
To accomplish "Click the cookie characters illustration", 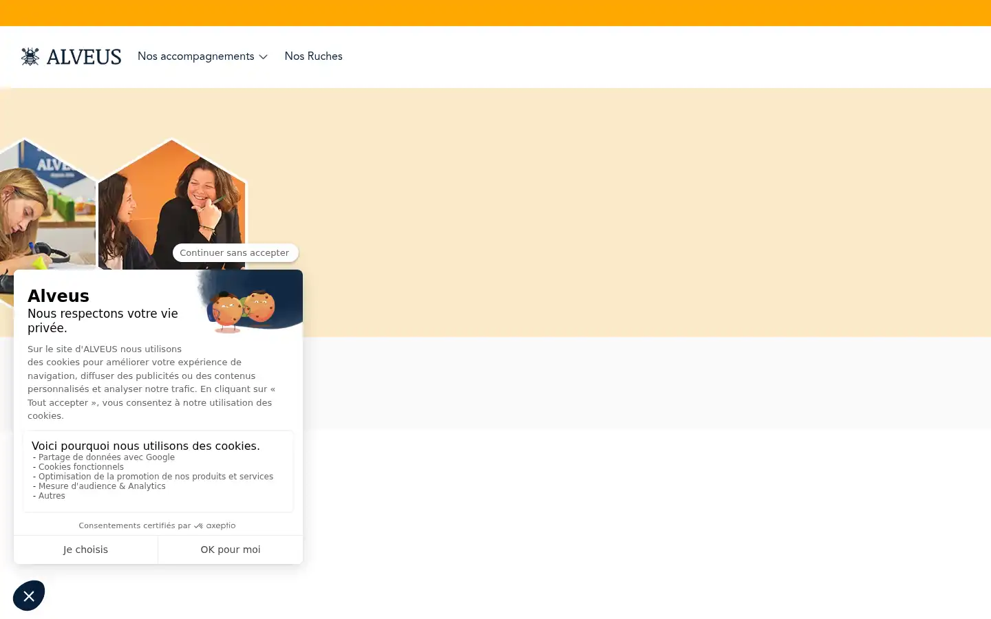I will pyautogui.click(x=243, y=311).
